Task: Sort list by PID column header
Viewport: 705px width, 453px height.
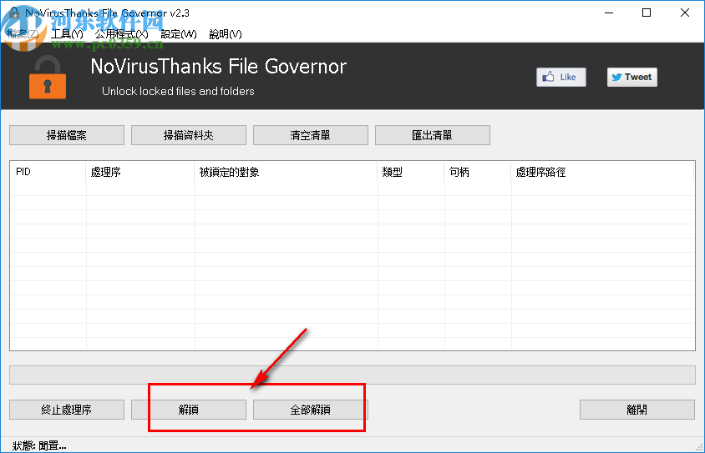Action: pos(48,172)
